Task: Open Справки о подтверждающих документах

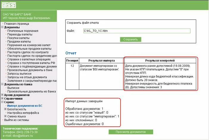Action: [x=32, y=66]
